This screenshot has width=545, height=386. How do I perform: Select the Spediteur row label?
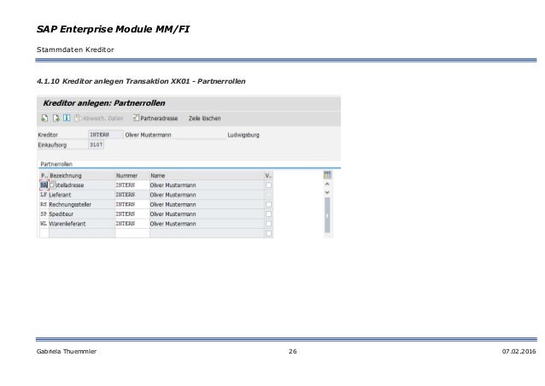click(62, 214)
